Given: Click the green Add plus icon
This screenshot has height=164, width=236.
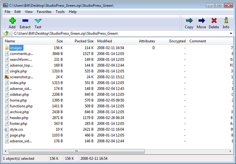Looking at the screenshot, I should pyautogui.click(x=12, y=21).
